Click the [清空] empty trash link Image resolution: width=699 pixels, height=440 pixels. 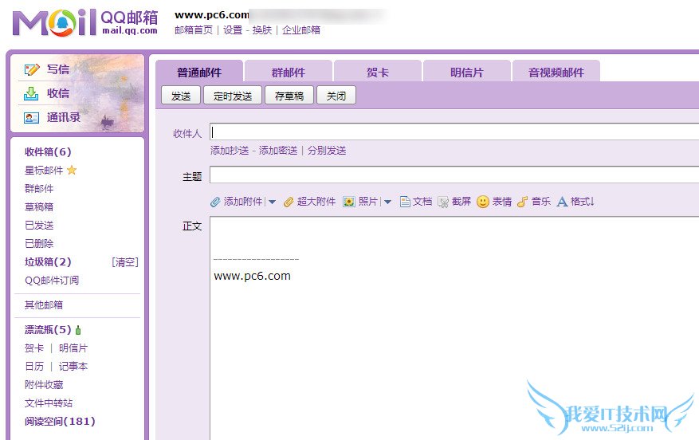(125, 262)
